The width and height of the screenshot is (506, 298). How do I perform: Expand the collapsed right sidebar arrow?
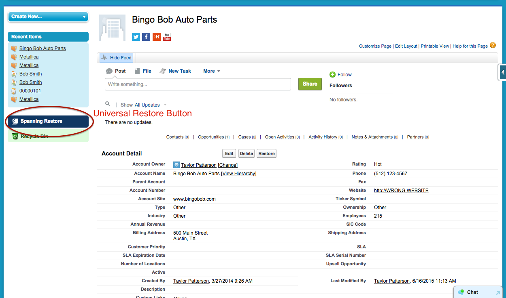[x=502, y=73]
